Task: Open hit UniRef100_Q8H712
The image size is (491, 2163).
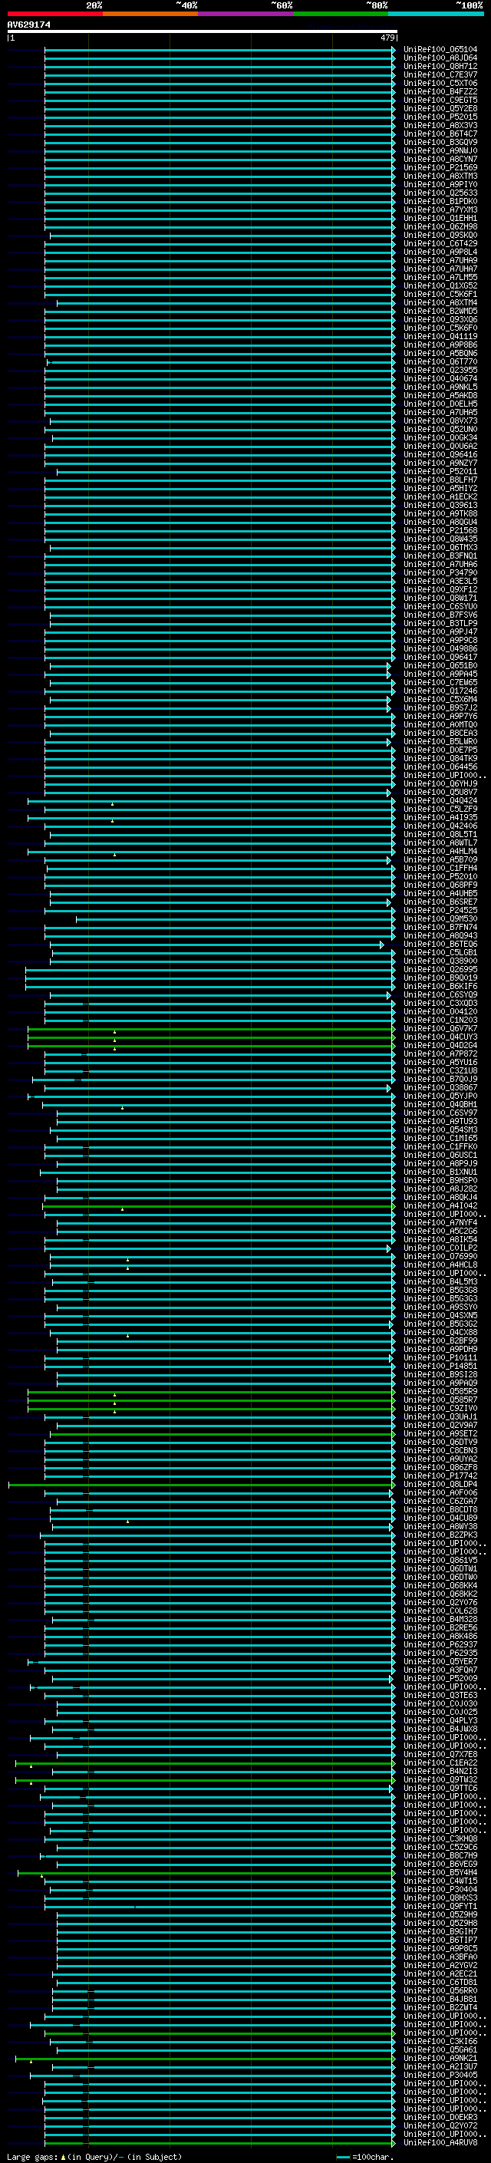Action: [440, 66]
